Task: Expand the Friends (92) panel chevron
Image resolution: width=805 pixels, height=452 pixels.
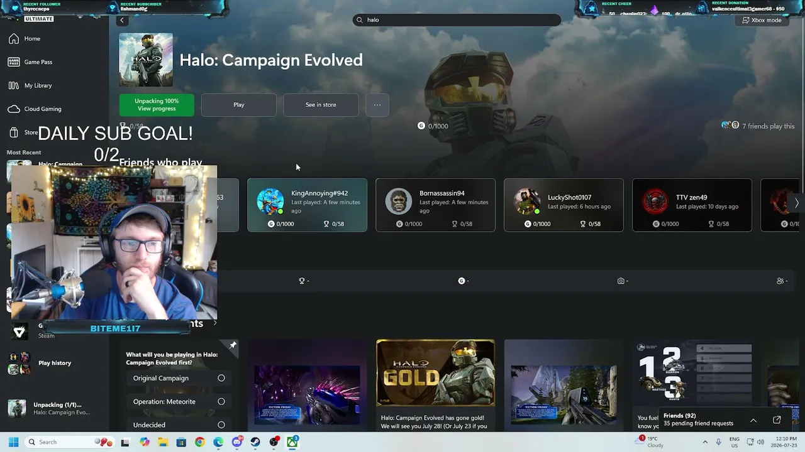Action: tap(753, 421)
